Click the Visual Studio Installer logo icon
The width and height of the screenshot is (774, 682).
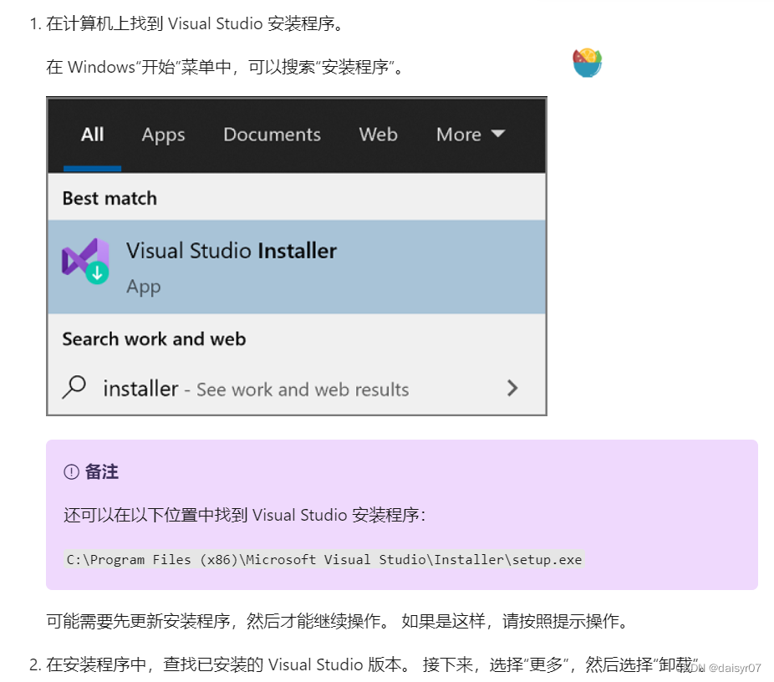(x=85, y=261)
